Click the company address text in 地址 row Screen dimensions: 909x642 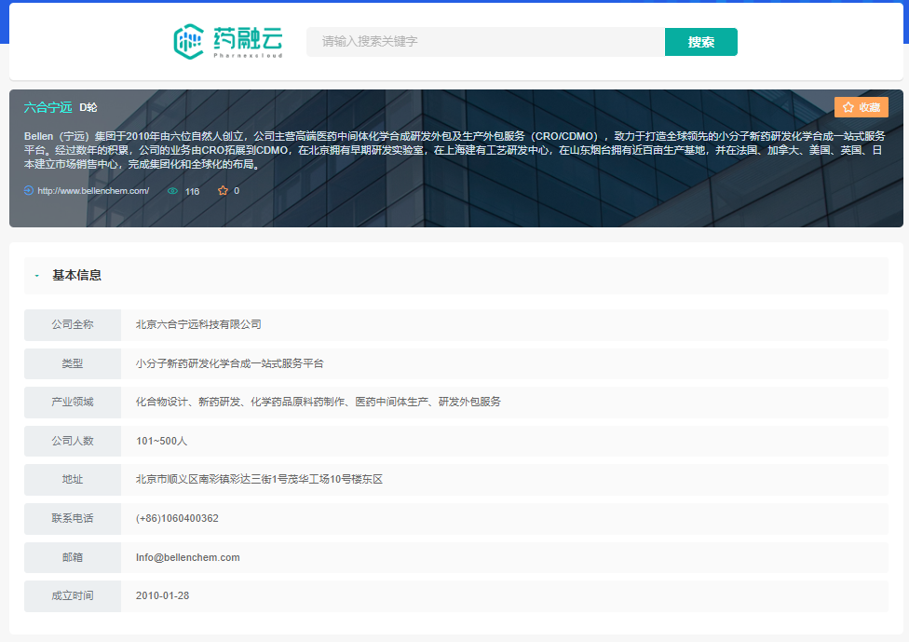(x=259, y=480)
